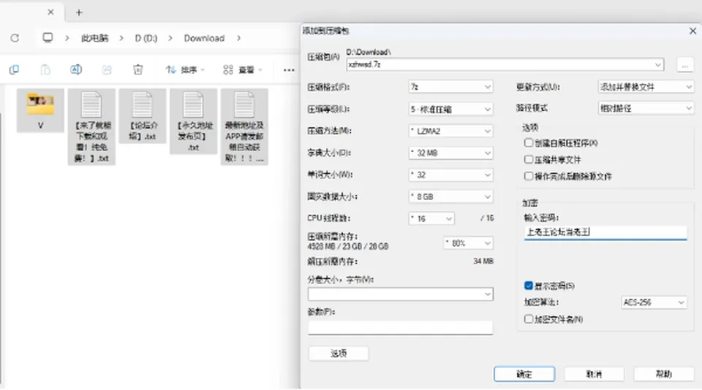The image size is (702, 390).
Task: Open the memory usage dropdown showing 80%
Action: click(x=468, y=243)
